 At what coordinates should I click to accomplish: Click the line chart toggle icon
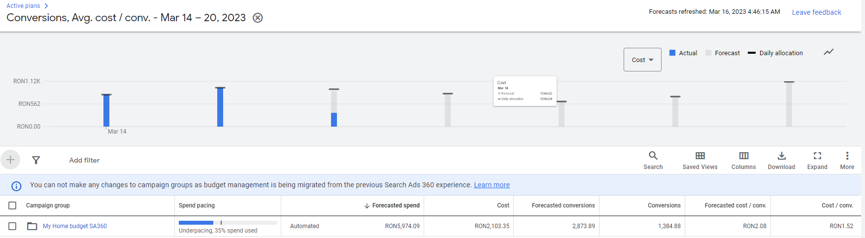click(x=829, y=52)
